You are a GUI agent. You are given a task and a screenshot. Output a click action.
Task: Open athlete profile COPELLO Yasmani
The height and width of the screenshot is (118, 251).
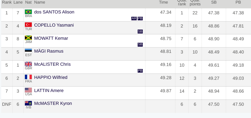(x=54, y=25)
